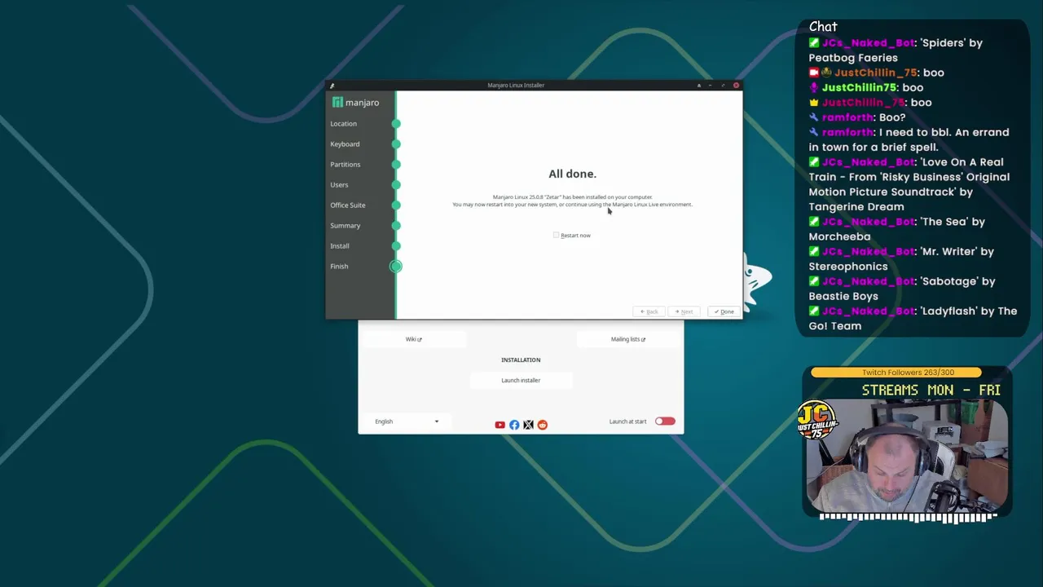Click the Chat heading
This screenshot has height=587, width=1043.
coord(823,27)
